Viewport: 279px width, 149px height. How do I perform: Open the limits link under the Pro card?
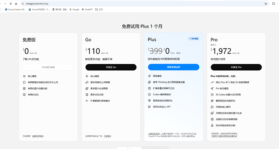(x=224, y=136)
